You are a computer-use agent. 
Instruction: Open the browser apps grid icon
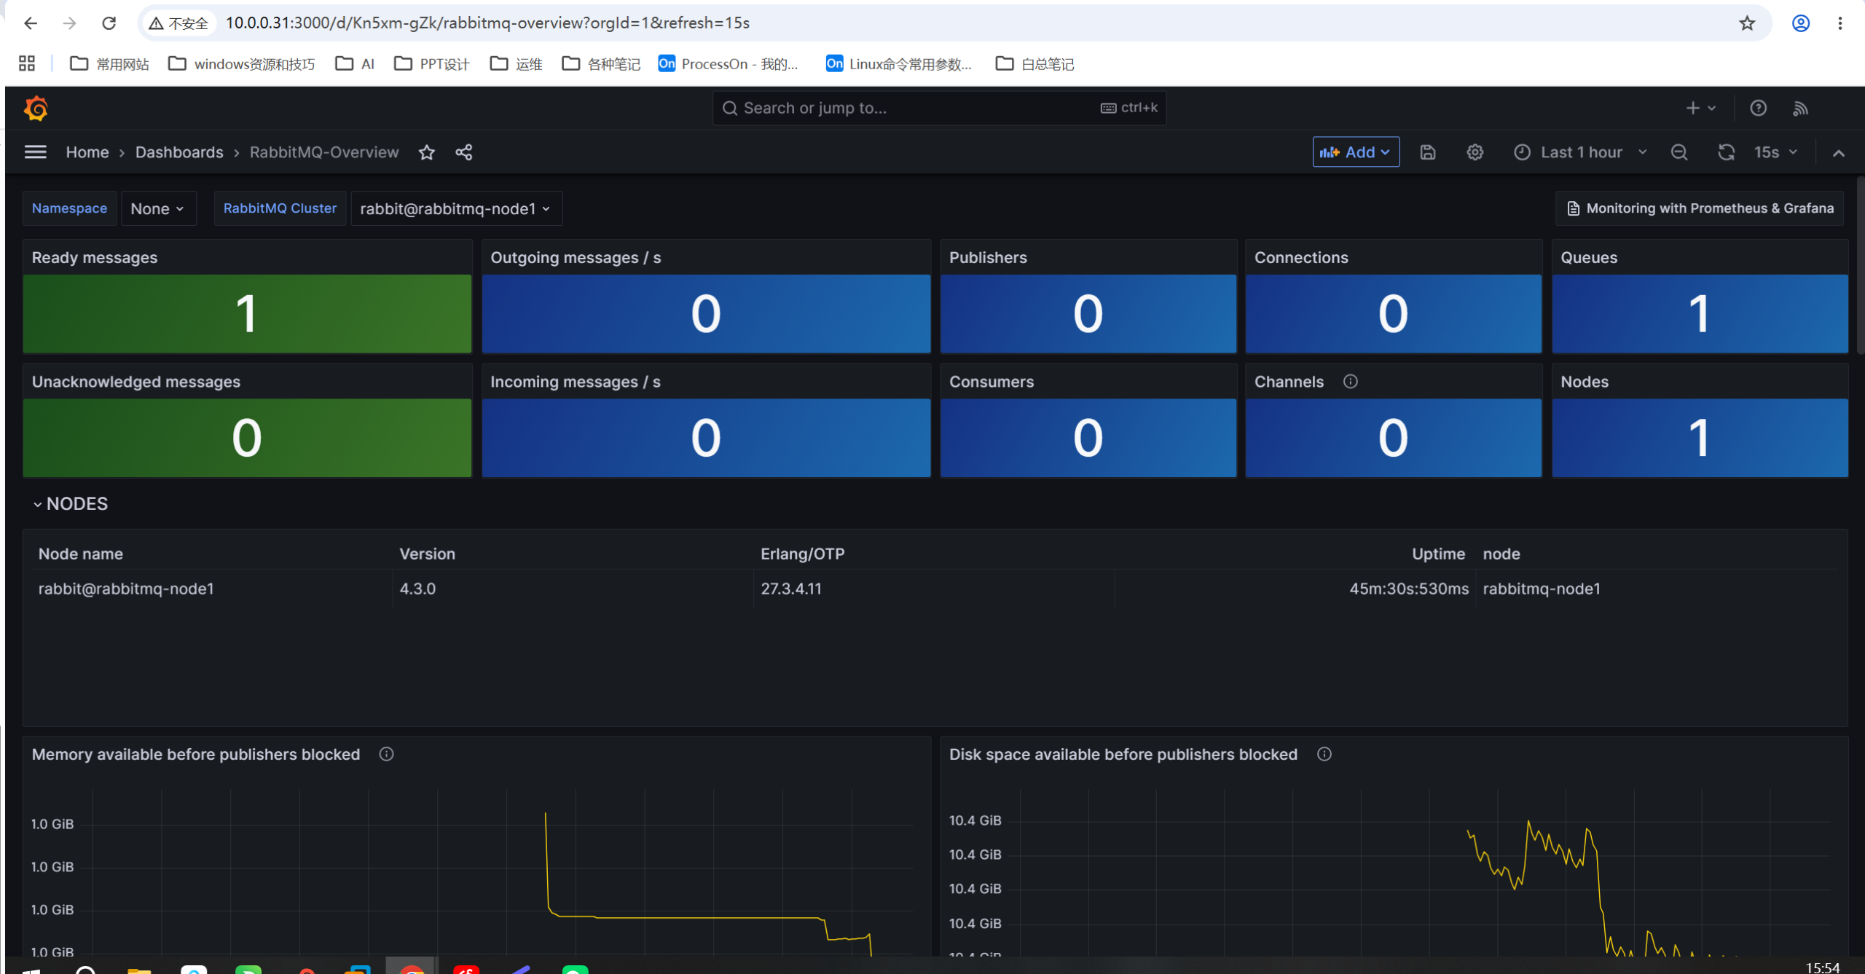click(x=27, y=64)
